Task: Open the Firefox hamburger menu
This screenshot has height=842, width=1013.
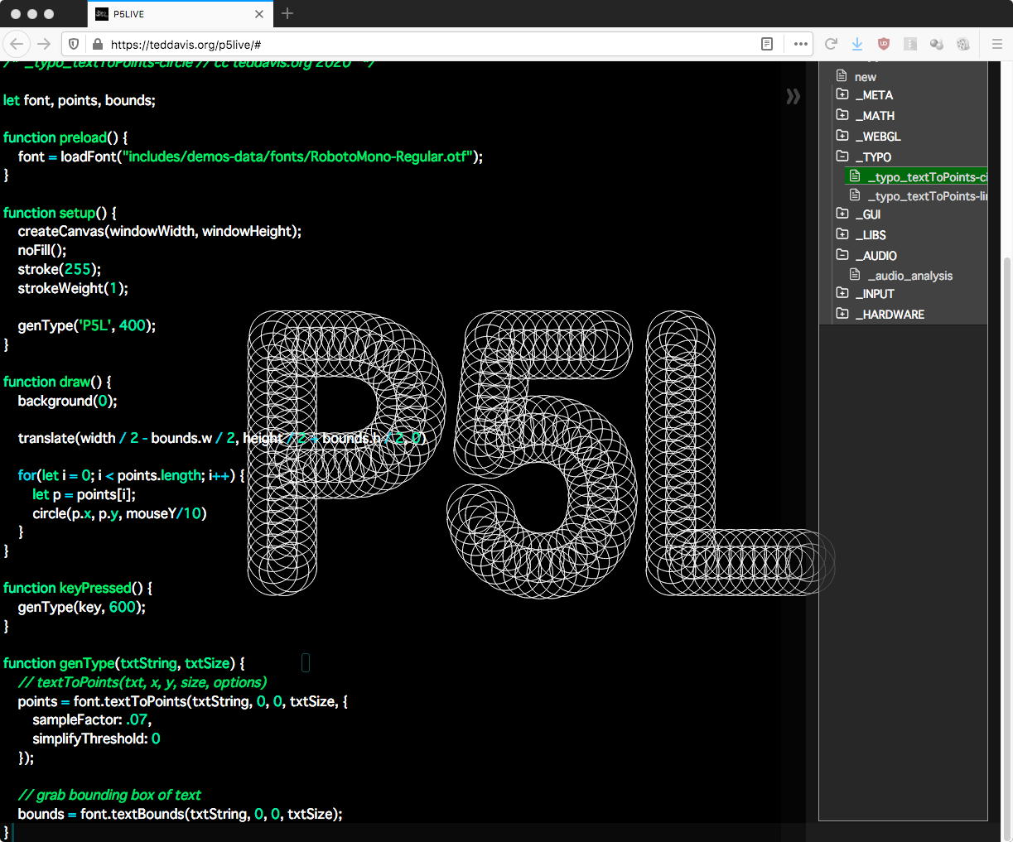Action: point(996,44)
